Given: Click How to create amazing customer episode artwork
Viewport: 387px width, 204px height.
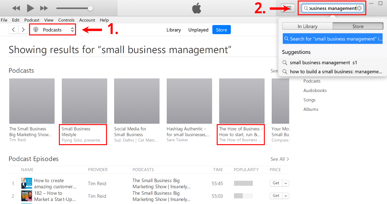Looking at the screenshot, I should coord(27,183).
